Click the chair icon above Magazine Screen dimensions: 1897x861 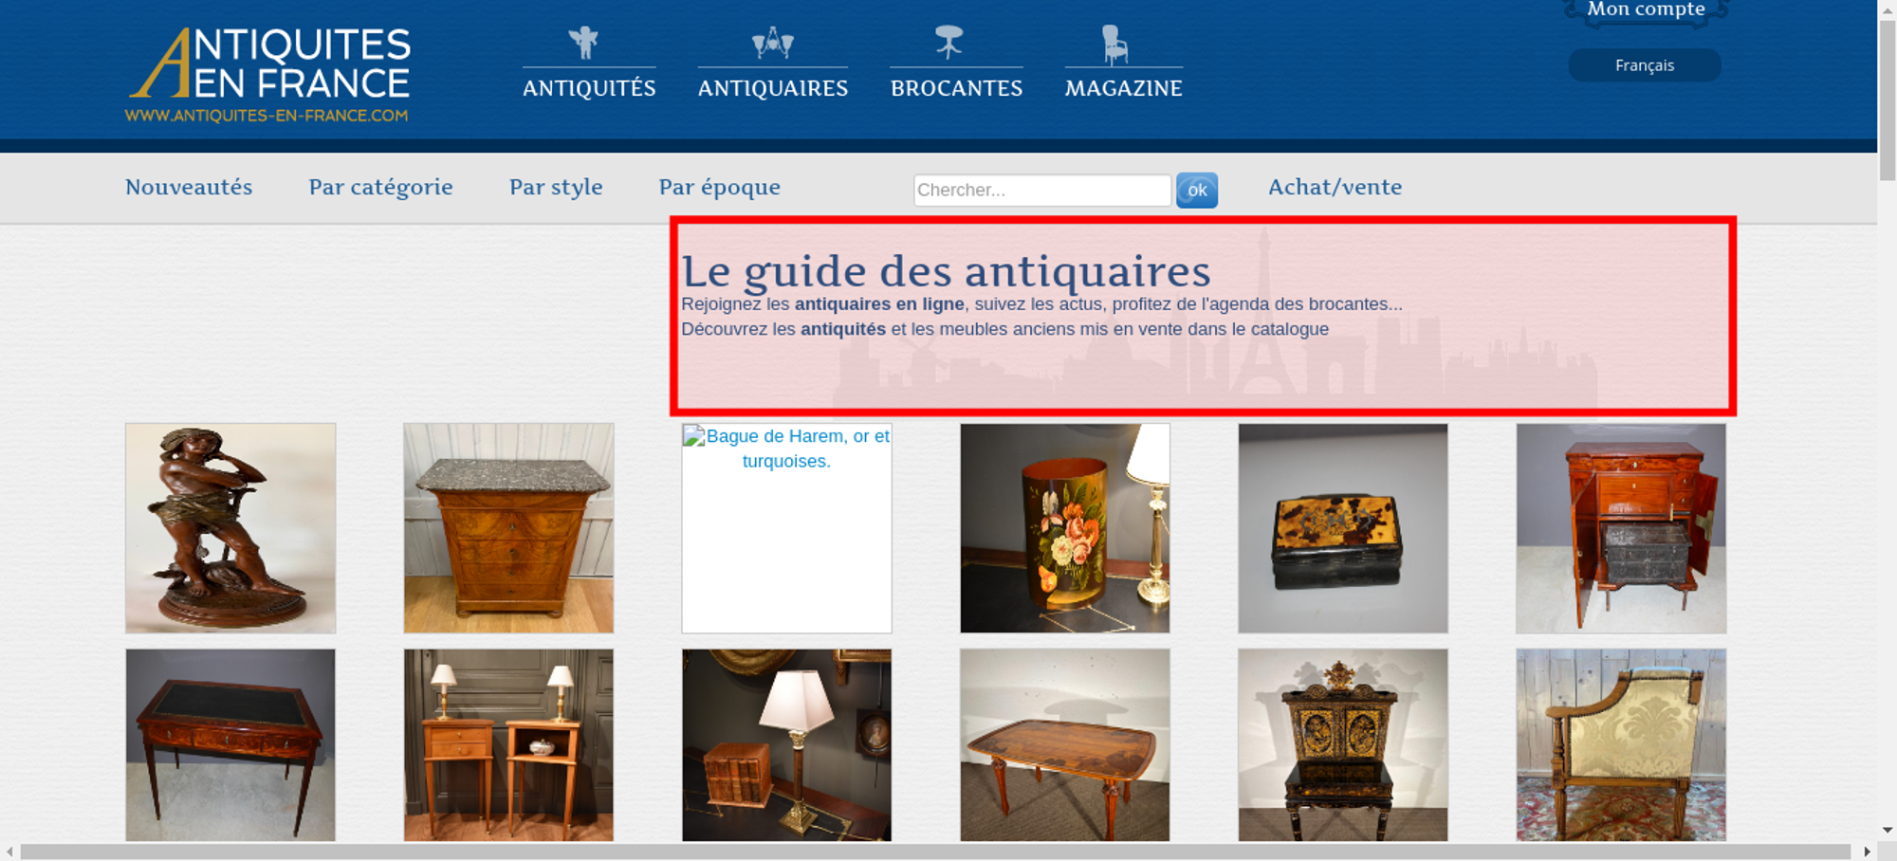1114,45
